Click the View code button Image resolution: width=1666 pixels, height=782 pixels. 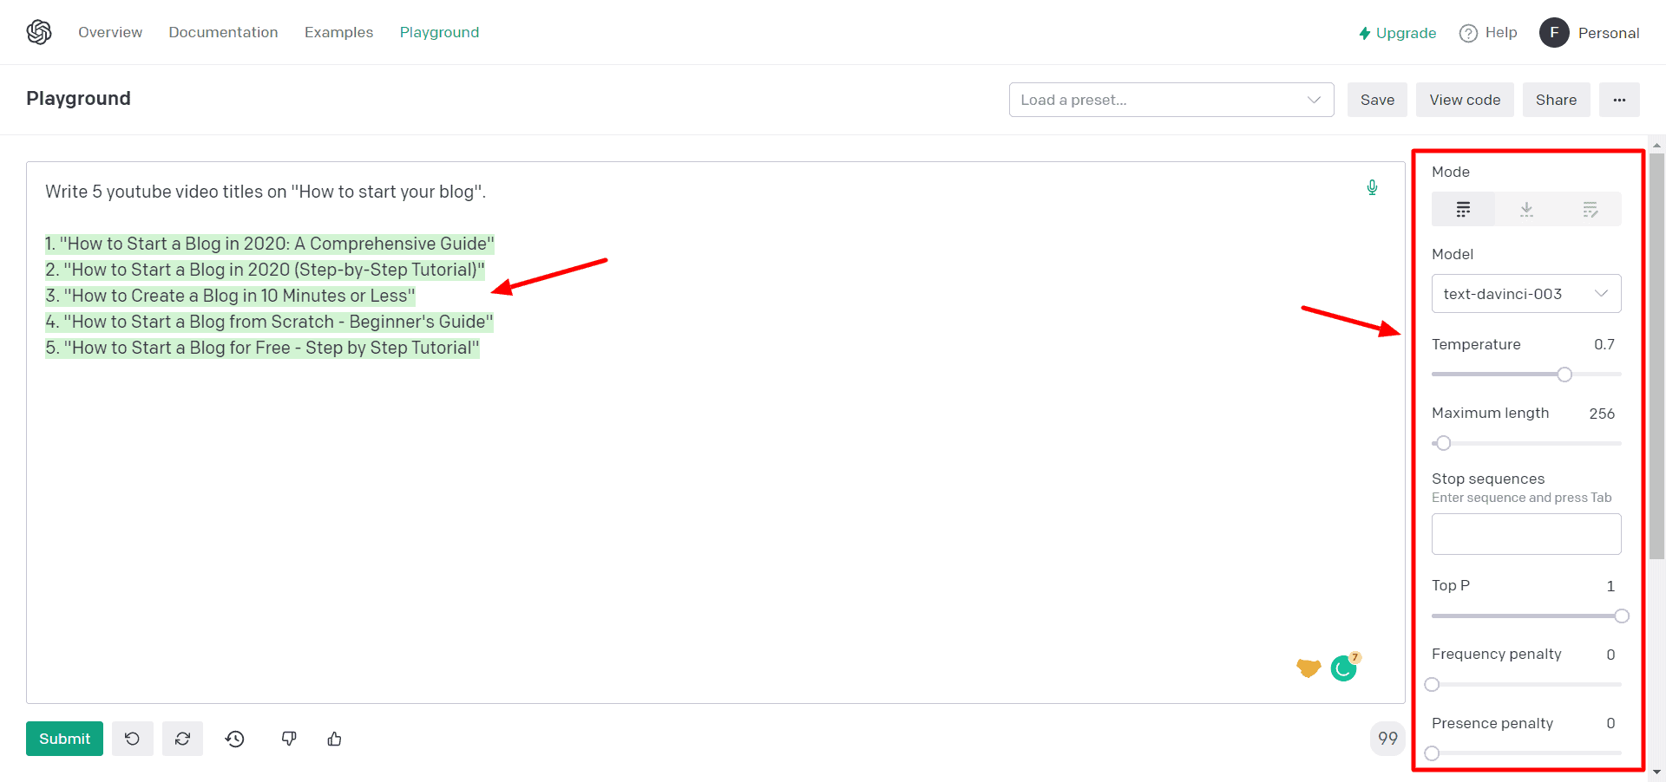coord(1465,100)
